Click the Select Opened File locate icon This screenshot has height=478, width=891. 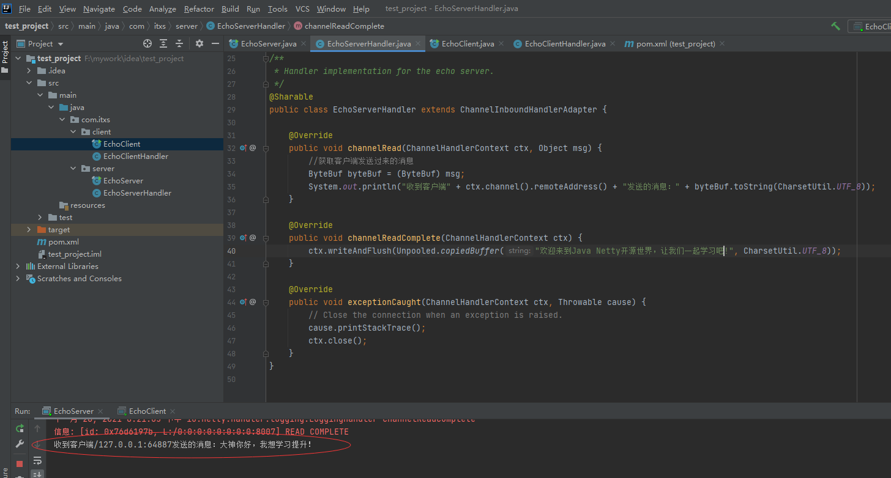pos(147,43)
